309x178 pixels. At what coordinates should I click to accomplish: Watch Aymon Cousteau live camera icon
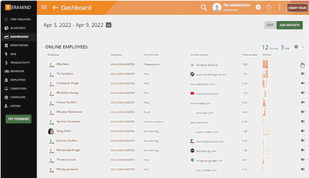303,121
